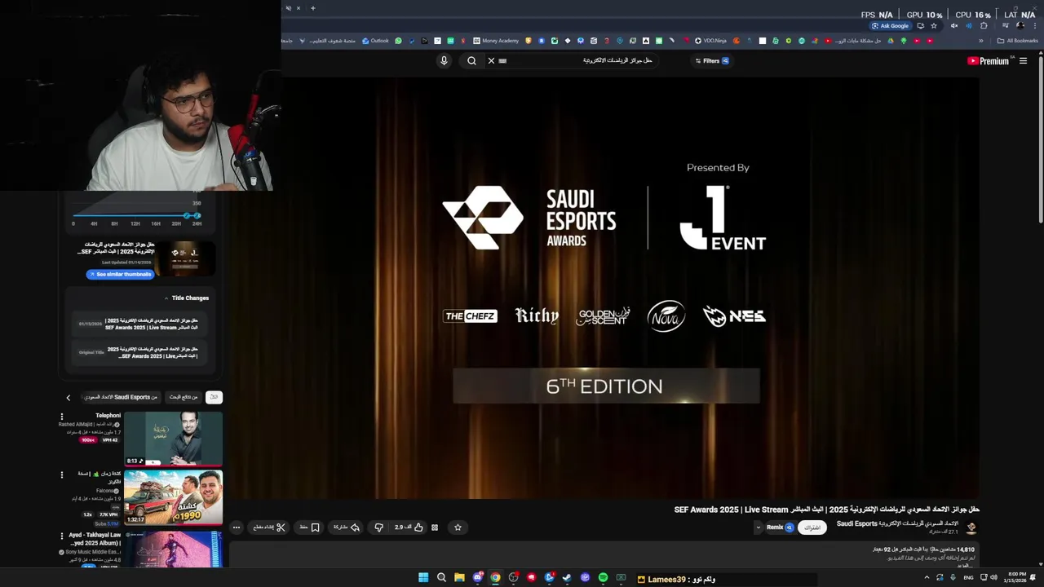Click the YouTube Premium logo
The image size is (1044, 587).
point(988,60)
